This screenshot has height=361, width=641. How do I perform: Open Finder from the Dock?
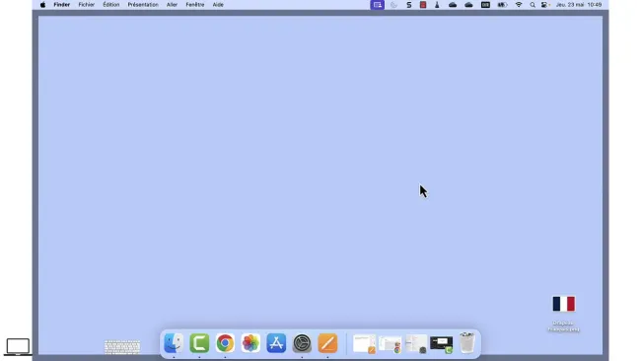tap(174, 343)
